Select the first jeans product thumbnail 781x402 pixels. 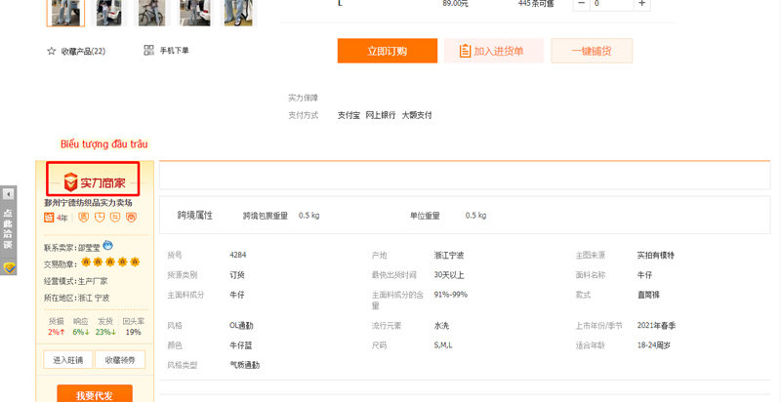tap(65, 13)
